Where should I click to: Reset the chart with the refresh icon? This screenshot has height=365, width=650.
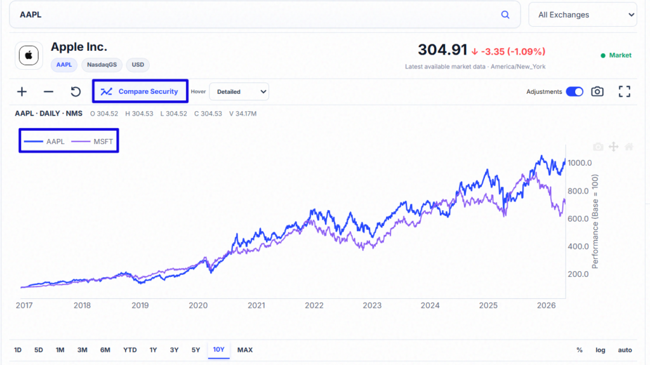tap(76, 91)
